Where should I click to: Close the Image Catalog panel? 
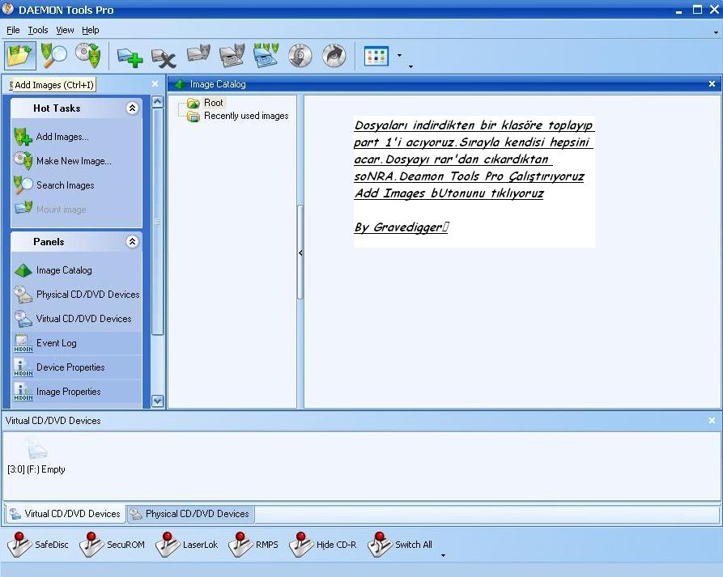[712, 84]
